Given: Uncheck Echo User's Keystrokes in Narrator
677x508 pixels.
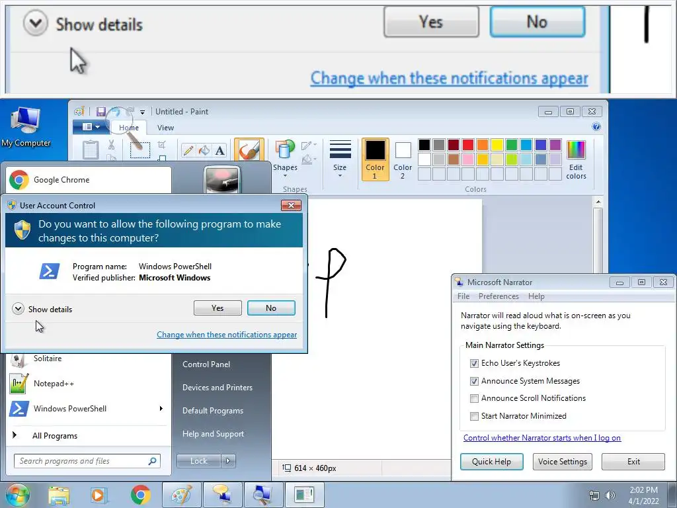Looking at the screenshot, I should [474, 363].
